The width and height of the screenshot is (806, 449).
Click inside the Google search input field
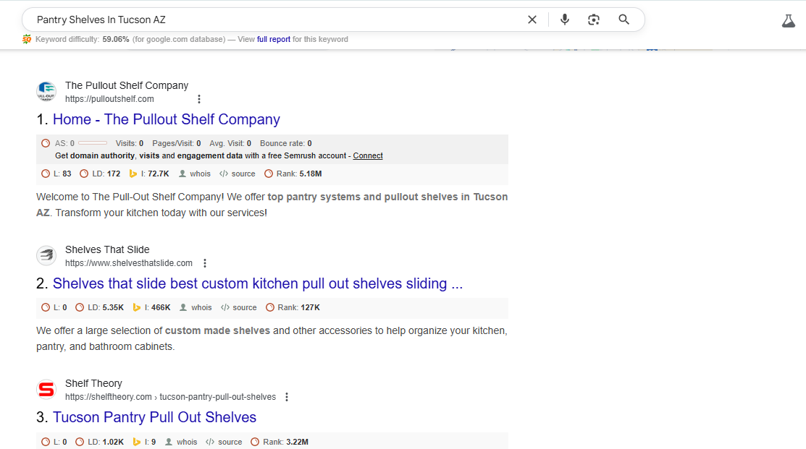tap(275, 20)
